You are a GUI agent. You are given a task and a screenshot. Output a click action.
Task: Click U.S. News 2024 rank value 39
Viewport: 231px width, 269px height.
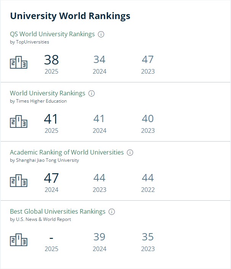pos(99,237)
